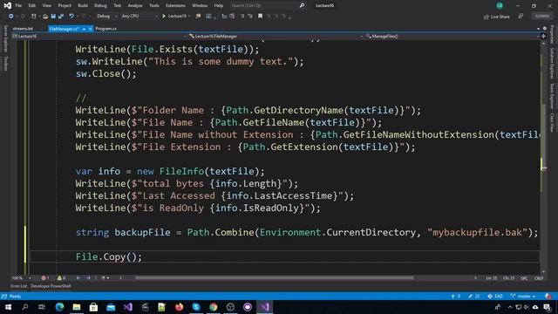Open the user account avatar
The width and height of the screenshot is (558, 314).
tap(500, 5)
